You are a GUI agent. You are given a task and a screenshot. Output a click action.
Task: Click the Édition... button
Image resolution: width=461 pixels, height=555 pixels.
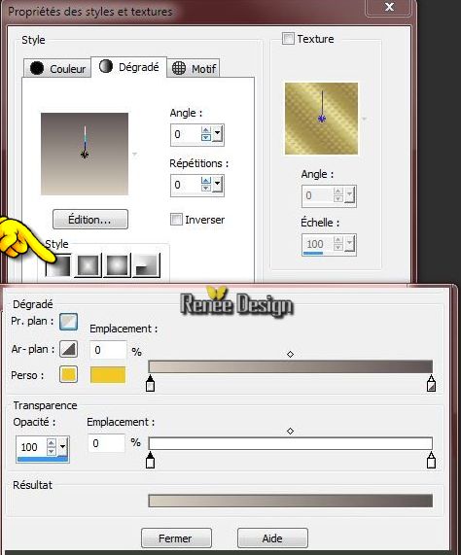[90, 220]
